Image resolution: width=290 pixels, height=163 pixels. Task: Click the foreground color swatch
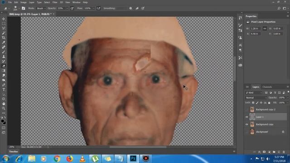[x=3, y=121]
